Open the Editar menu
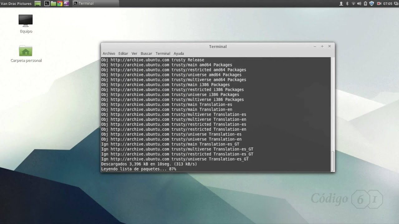The width and height of the screenshot is (399, 224). click(123, 54)
